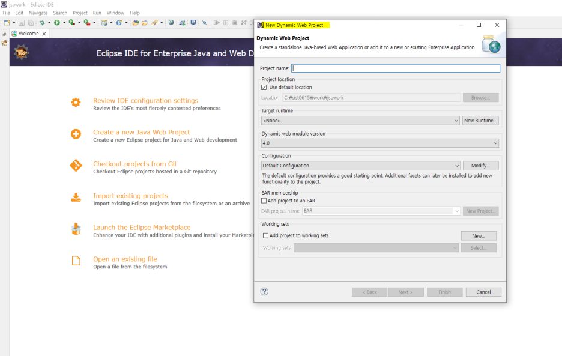Viewport: 562px width, 356px height.
Task: Click the Skip All Breakpoints icon
Action: click(204, 23)
